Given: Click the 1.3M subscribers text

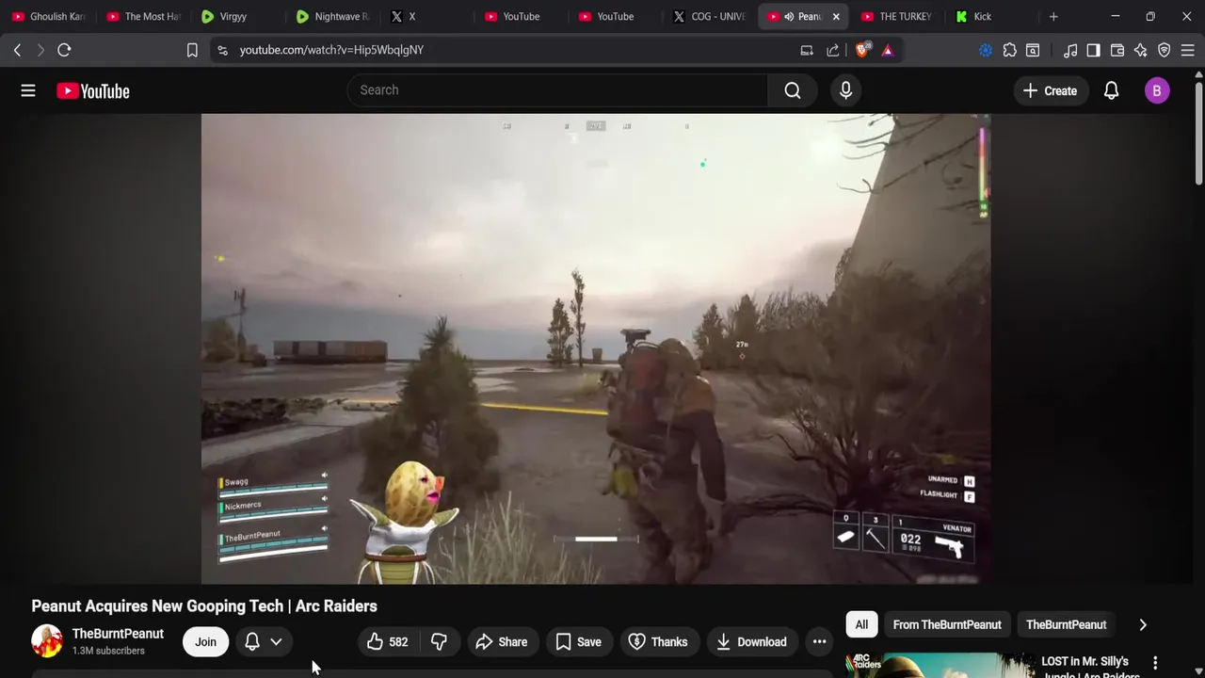Looking at the screenshot, I should pos(108,651).
